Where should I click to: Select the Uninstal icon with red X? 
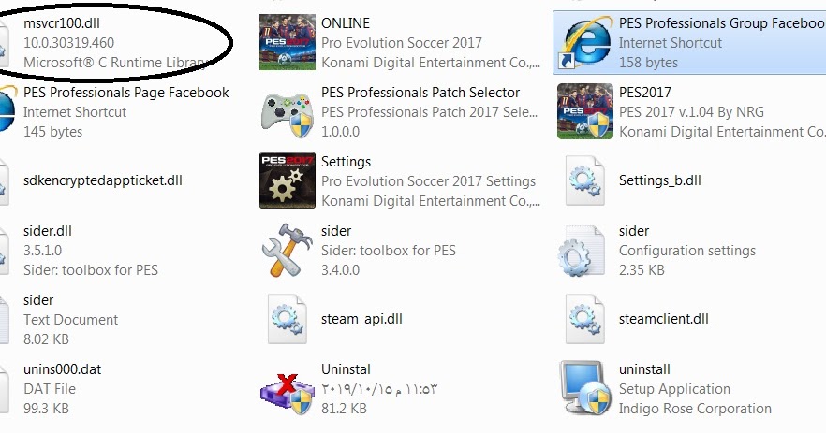tap(288, 393)
